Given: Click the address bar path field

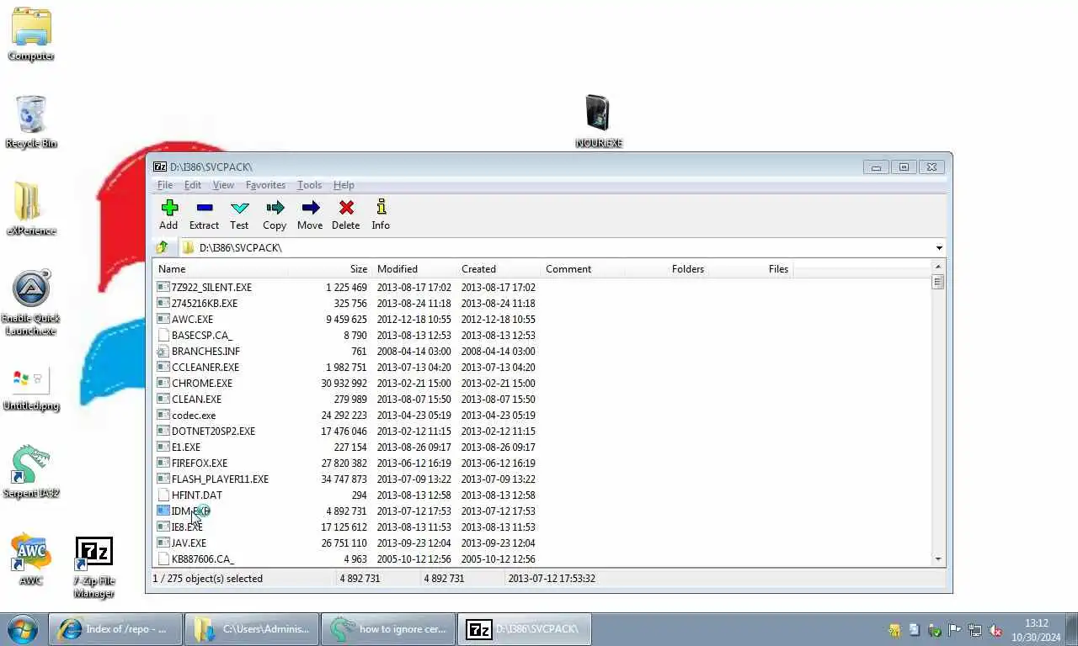Looking at the screenshot, I should [x=556, y=248].
